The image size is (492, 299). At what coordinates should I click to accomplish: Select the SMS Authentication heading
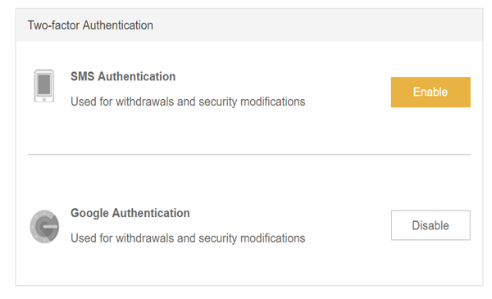[123, 76]
